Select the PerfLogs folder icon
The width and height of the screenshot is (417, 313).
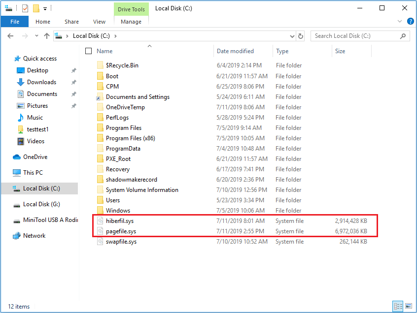[100, 117]
